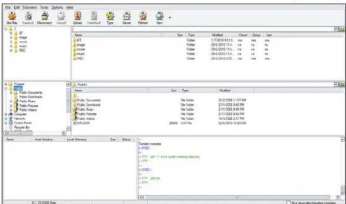This screenshot has width=346, height=204.
Task: Select the REC folder in remote file list
Action: (x=78, y=58)
